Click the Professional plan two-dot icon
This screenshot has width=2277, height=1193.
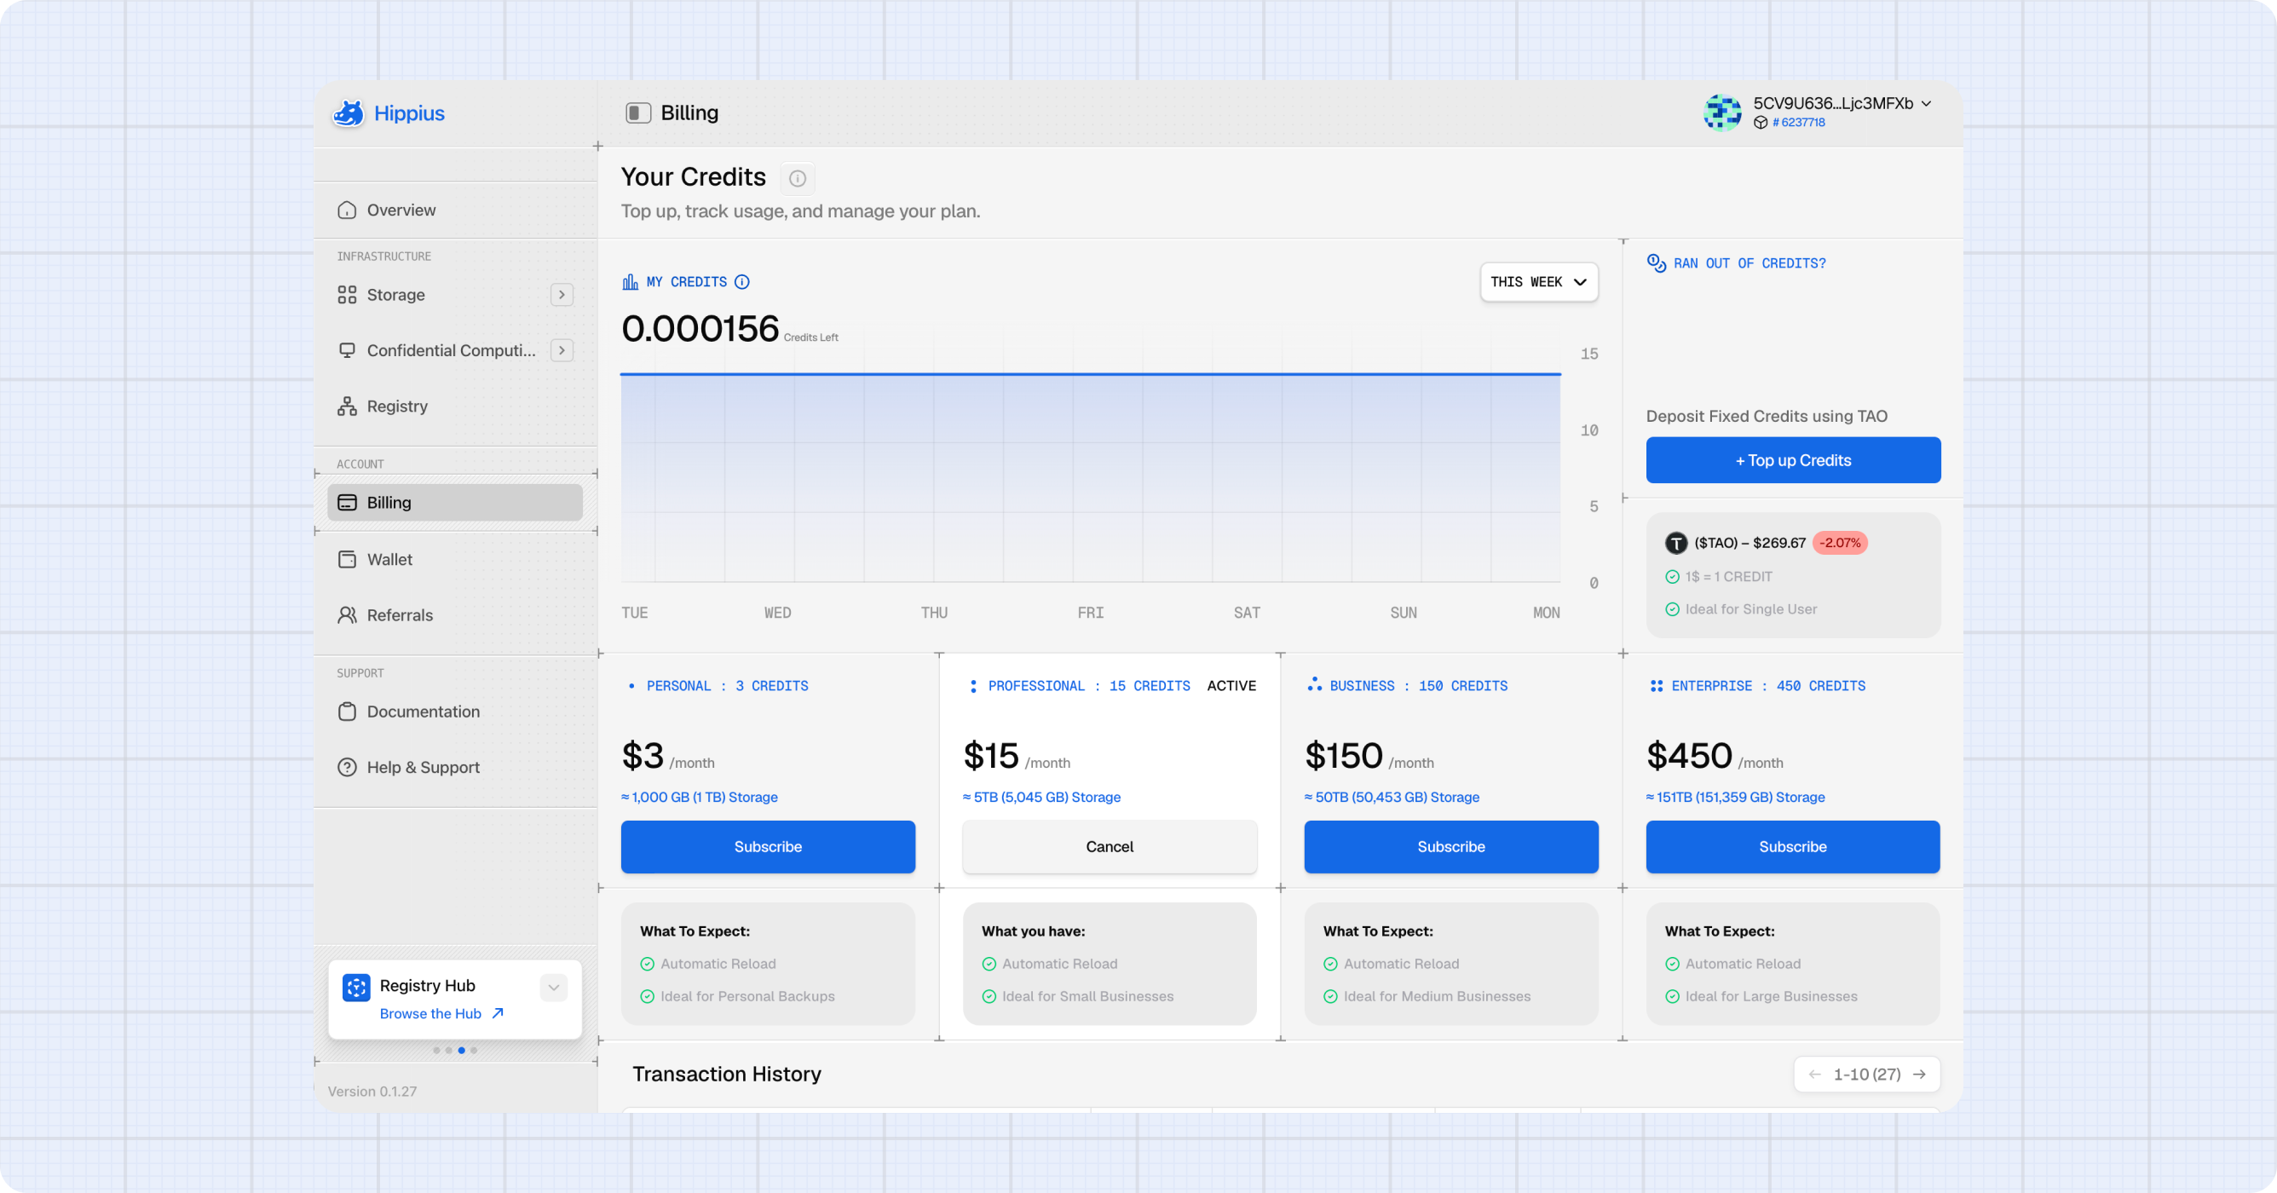pyautogui.click(x=973, y=686)
